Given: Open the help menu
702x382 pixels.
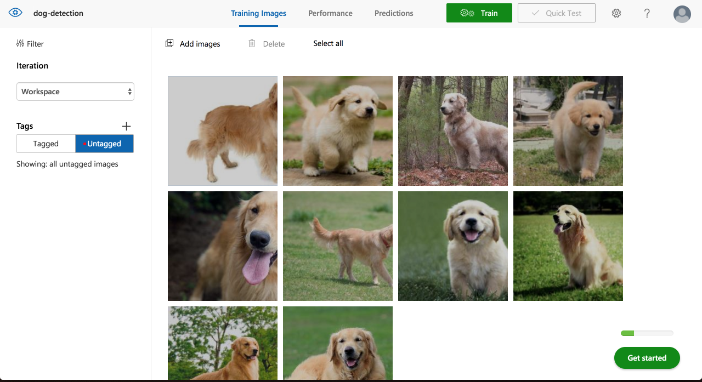Looking at the screenshot, I should click(647, 13).
